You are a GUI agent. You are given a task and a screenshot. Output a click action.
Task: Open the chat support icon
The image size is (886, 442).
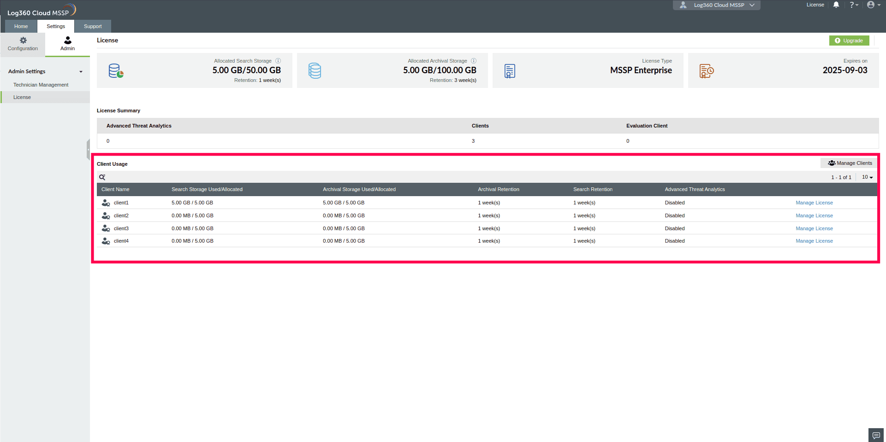click(876, 435)
